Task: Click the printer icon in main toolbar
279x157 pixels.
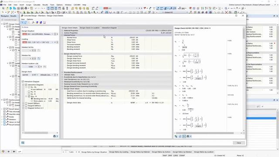Action: (x=26, y=8)
